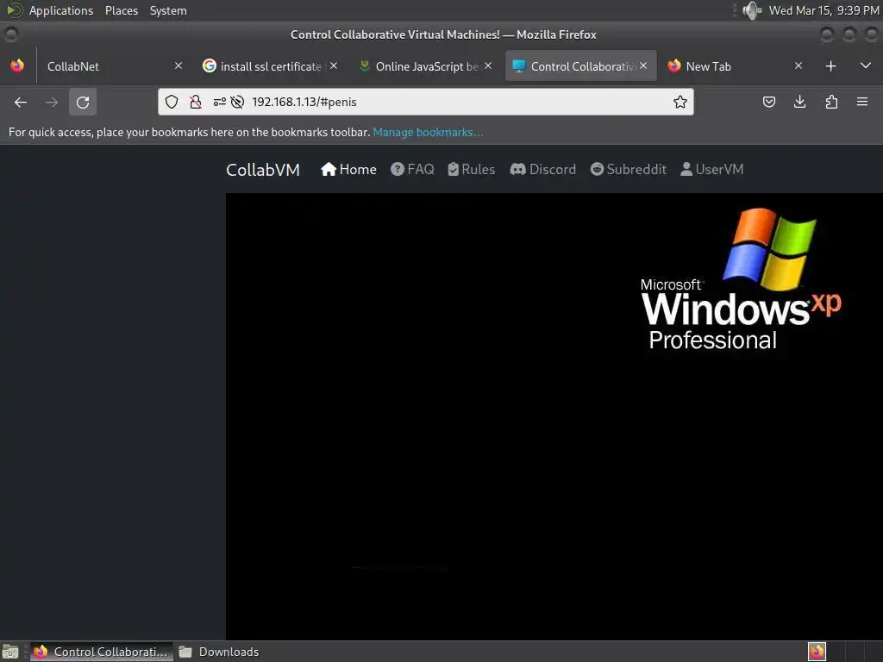Click the CollabVM brand title
The image size is (883, 662).
point(263,170)
